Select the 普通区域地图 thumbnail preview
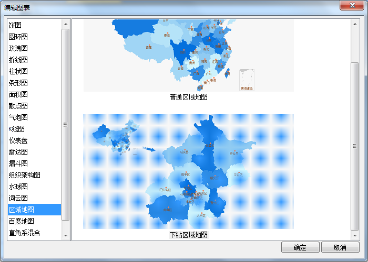The height and width of the screenshot is (262, 368). 188,55
